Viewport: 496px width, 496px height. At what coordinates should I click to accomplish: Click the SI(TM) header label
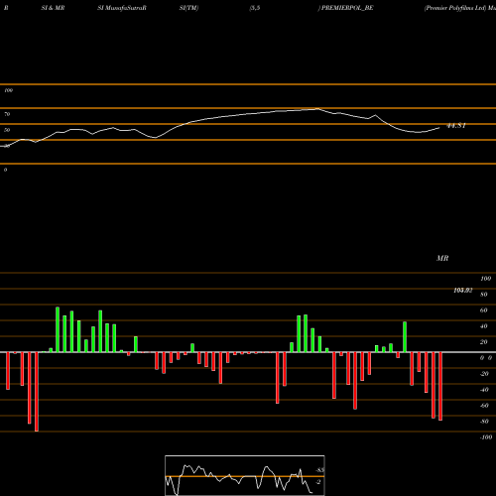[188, 8]
